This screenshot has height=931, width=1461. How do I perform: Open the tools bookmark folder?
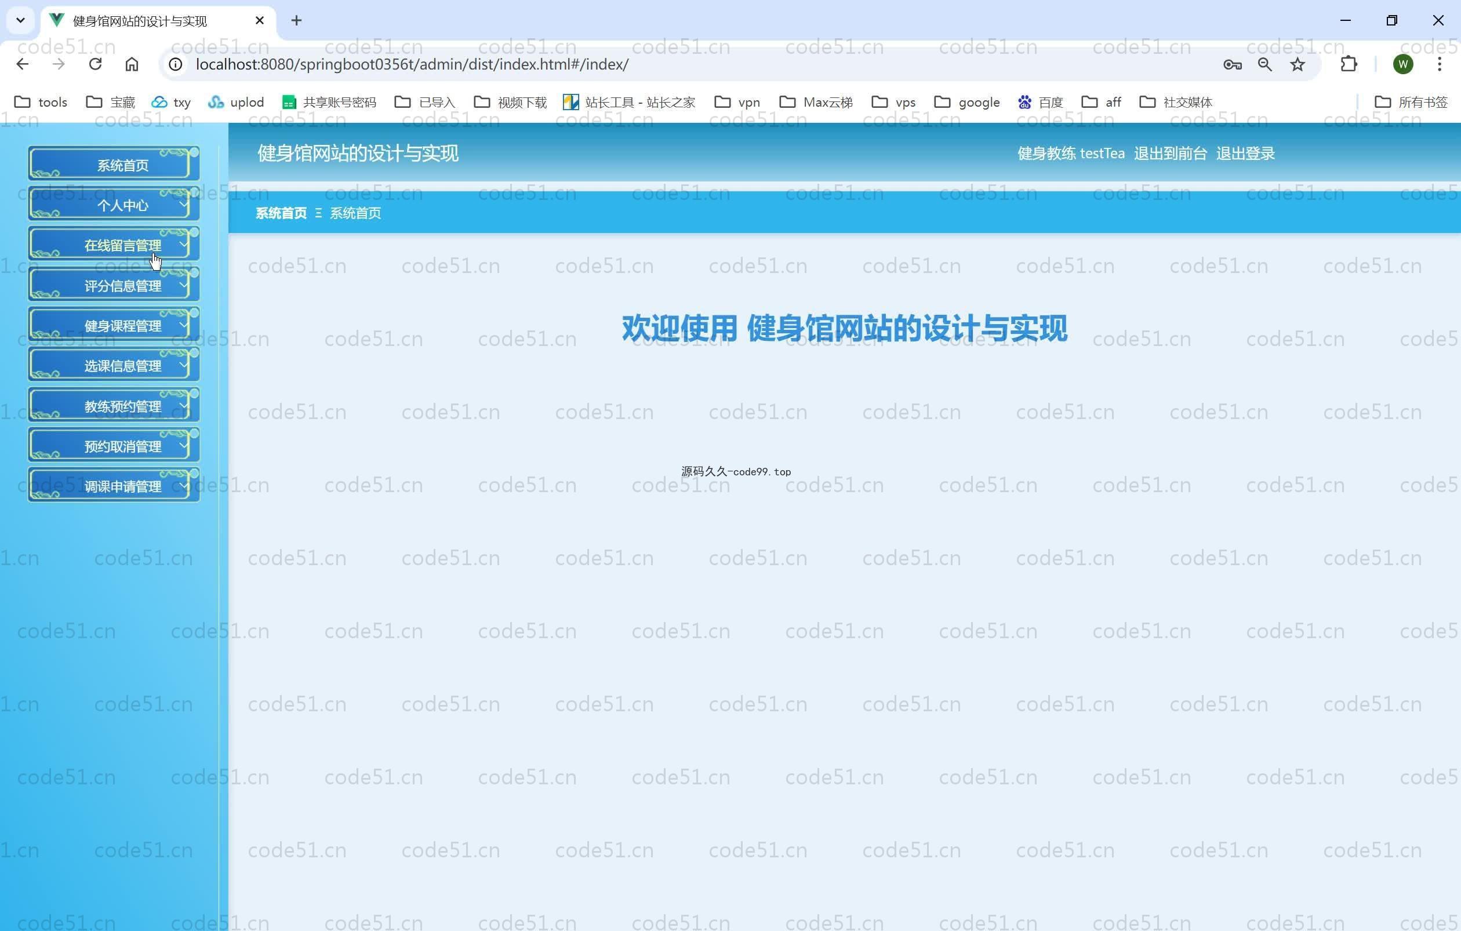click(x=41, y=102)
